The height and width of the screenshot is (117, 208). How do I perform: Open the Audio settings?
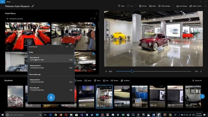click(x=152, y=6)
